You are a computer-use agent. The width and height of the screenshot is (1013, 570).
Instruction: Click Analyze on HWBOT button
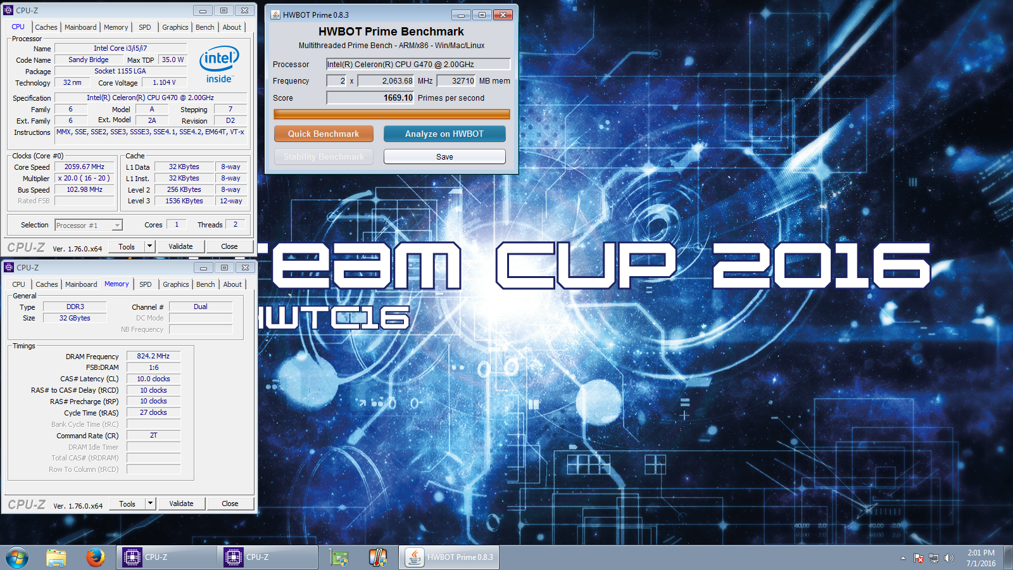444,134
